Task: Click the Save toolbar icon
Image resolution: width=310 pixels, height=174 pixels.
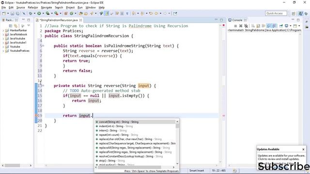Action: click(x=13, y=14)
